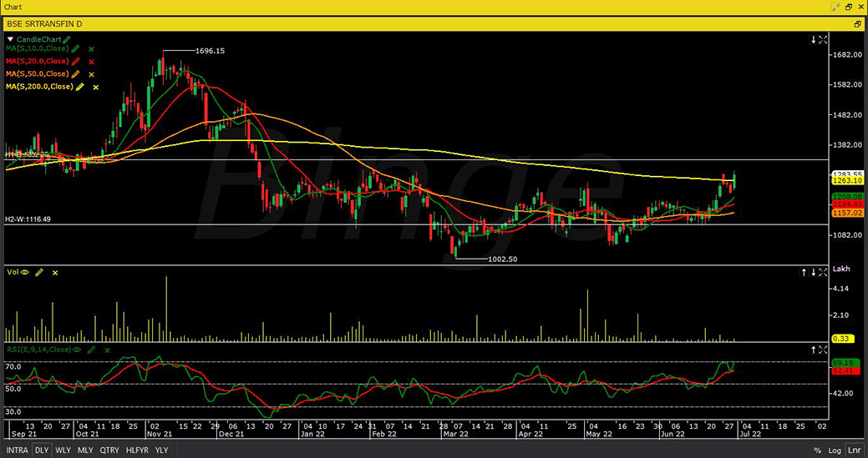Click the Mar 22 date axis label
Image resolution: width=868 pixels, height=458 pixels.
click(x=456, y=435)
